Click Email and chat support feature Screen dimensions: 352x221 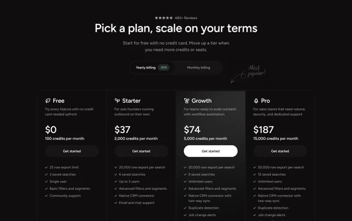[x=137, y=203]
